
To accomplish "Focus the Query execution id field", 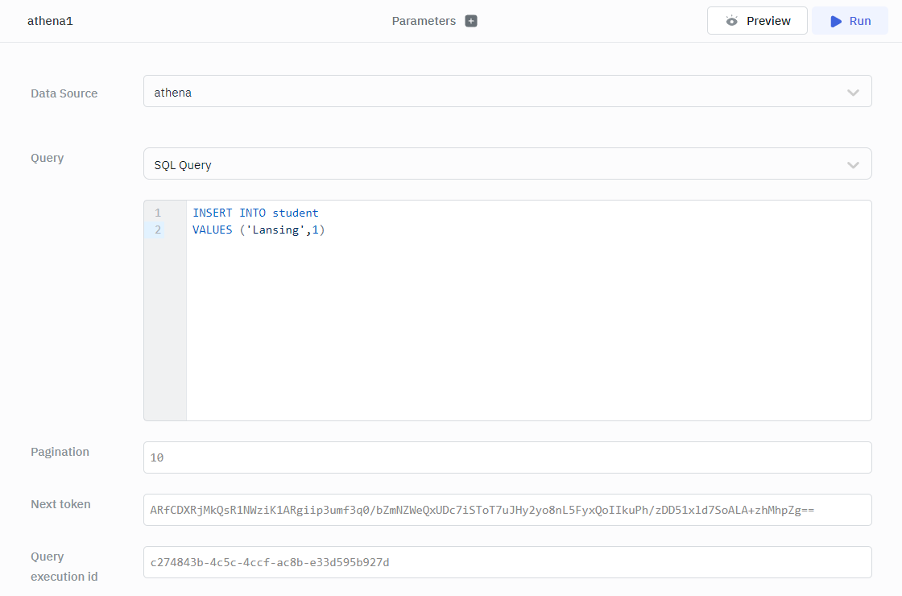I will [507, 562].
